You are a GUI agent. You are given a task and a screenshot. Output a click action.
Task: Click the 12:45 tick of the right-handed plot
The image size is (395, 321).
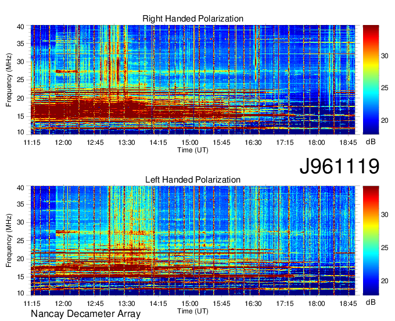point(95,142)
